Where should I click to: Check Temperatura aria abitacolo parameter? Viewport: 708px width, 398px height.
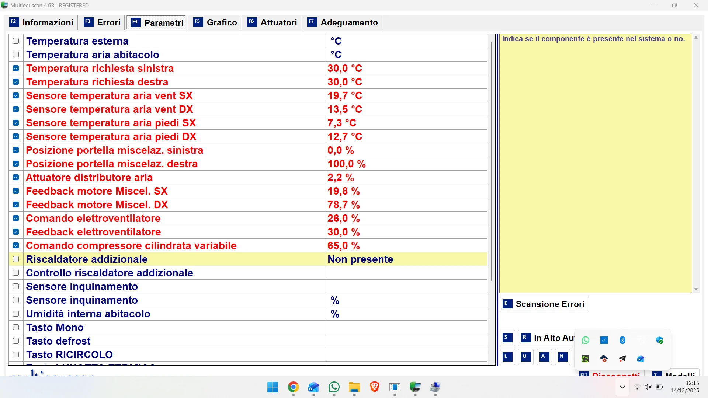[x=16, y=55]
